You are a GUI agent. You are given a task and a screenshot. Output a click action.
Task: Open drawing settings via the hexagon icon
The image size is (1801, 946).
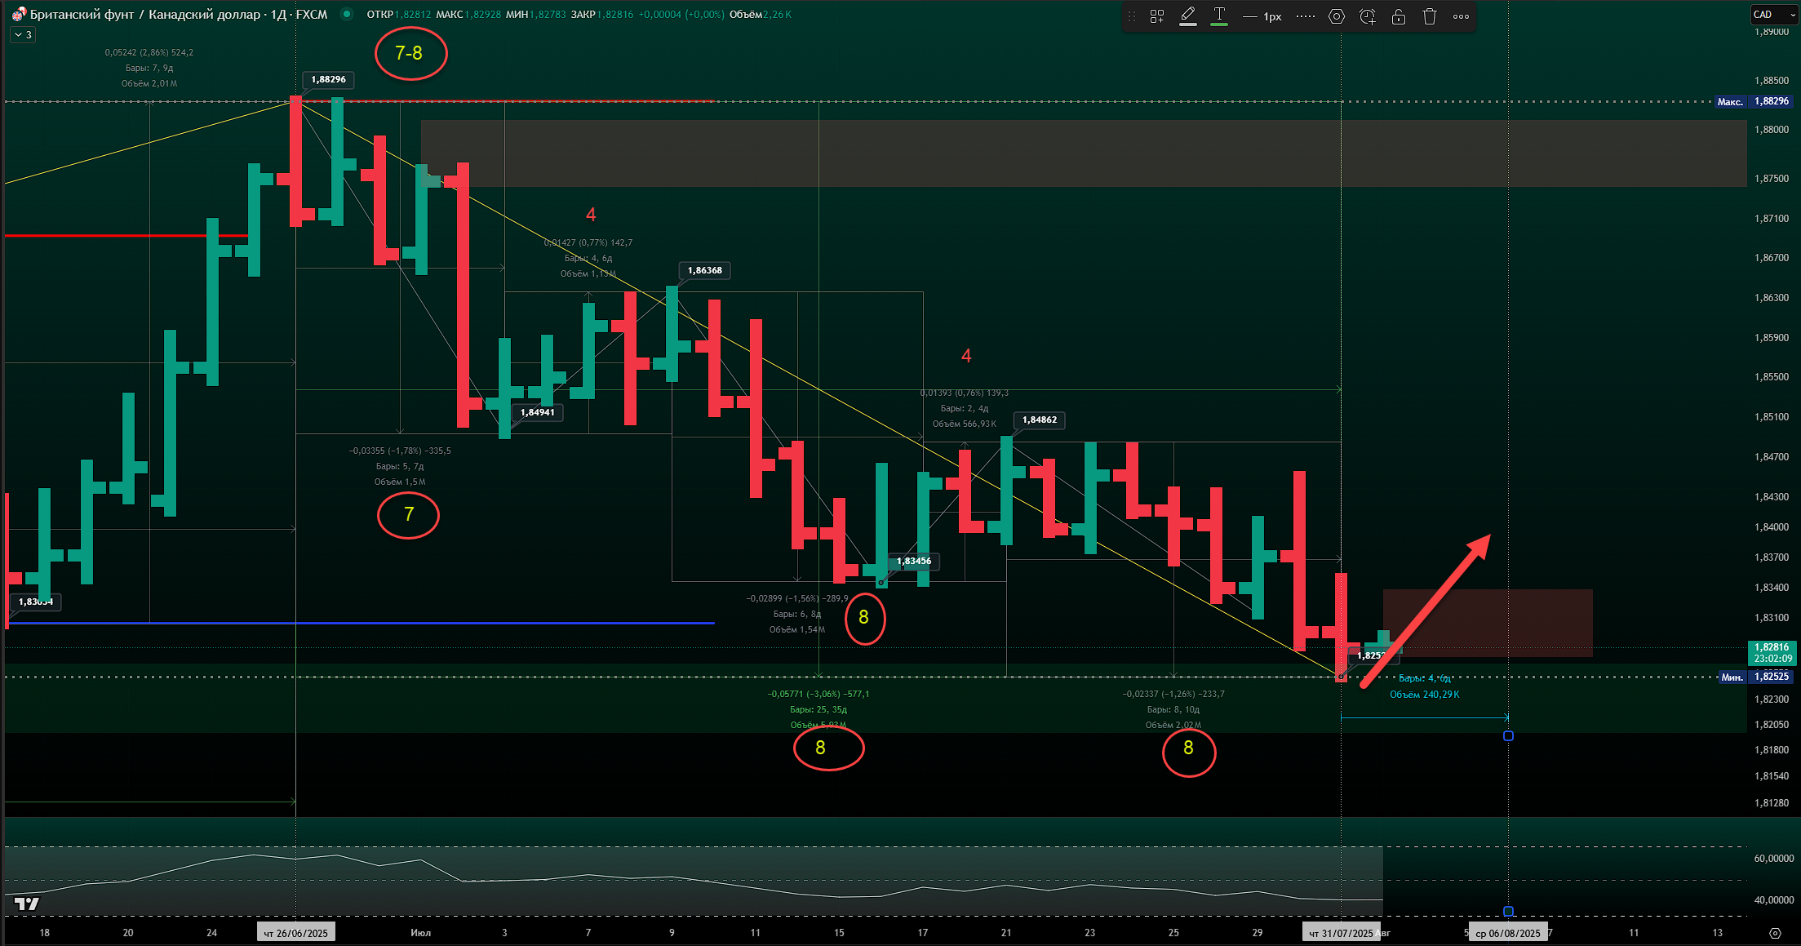click(1337, 16)
